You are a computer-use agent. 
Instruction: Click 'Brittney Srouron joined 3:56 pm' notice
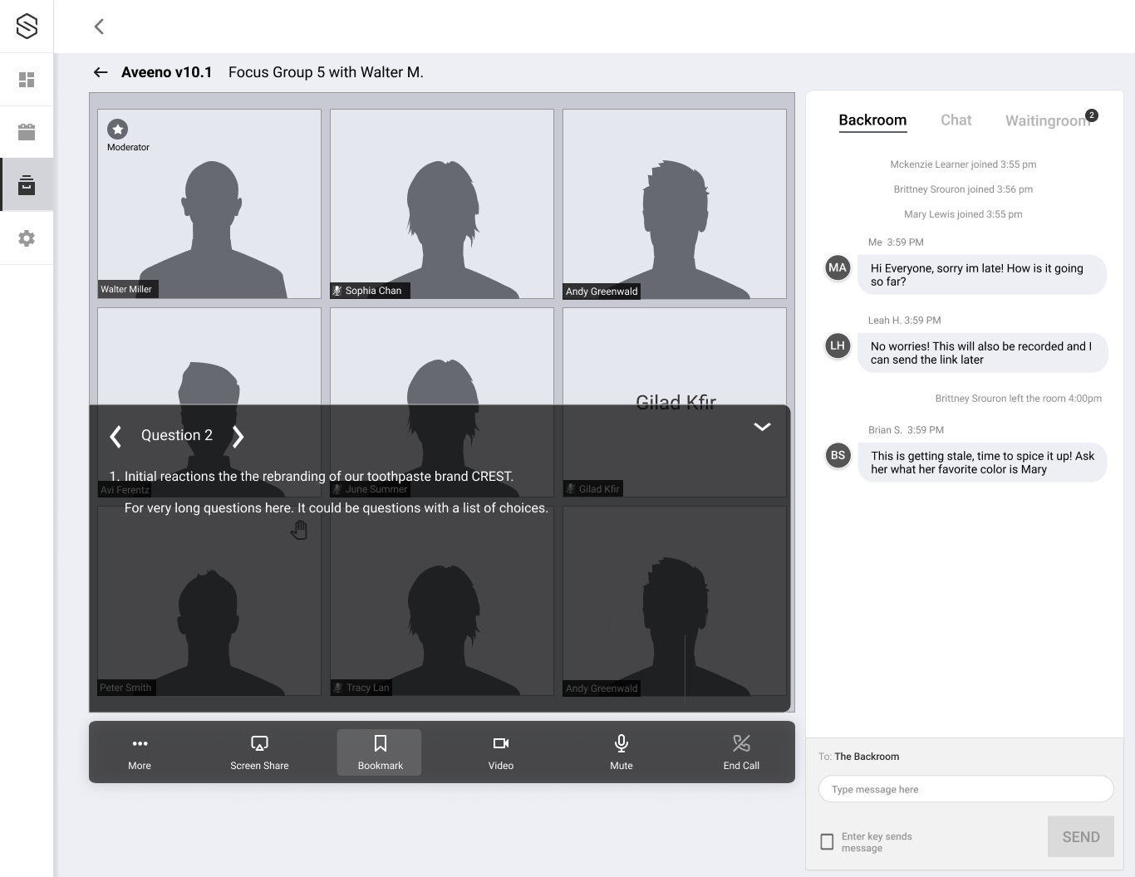pyautogui.click(x=963, y=189)
